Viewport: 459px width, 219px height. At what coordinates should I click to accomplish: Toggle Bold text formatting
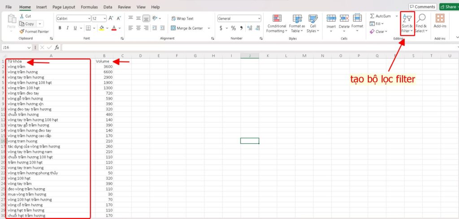60,28
